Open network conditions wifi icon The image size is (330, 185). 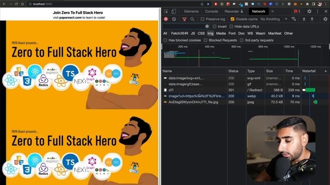click(293, 19)
